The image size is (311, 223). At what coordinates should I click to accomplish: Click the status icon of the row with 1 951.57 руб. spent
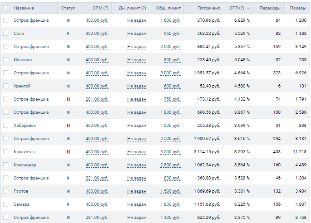pos(69,73)
